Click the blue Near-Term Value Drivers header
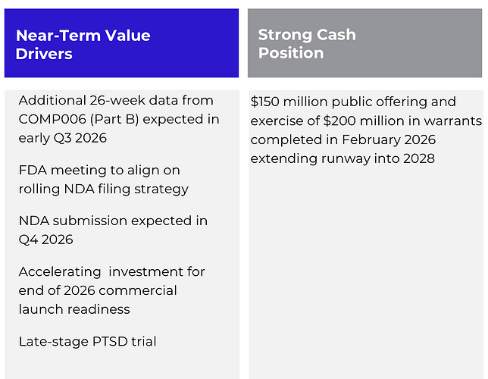The height and width of the screenshot is (379, 488). click(x=121, y=43)
